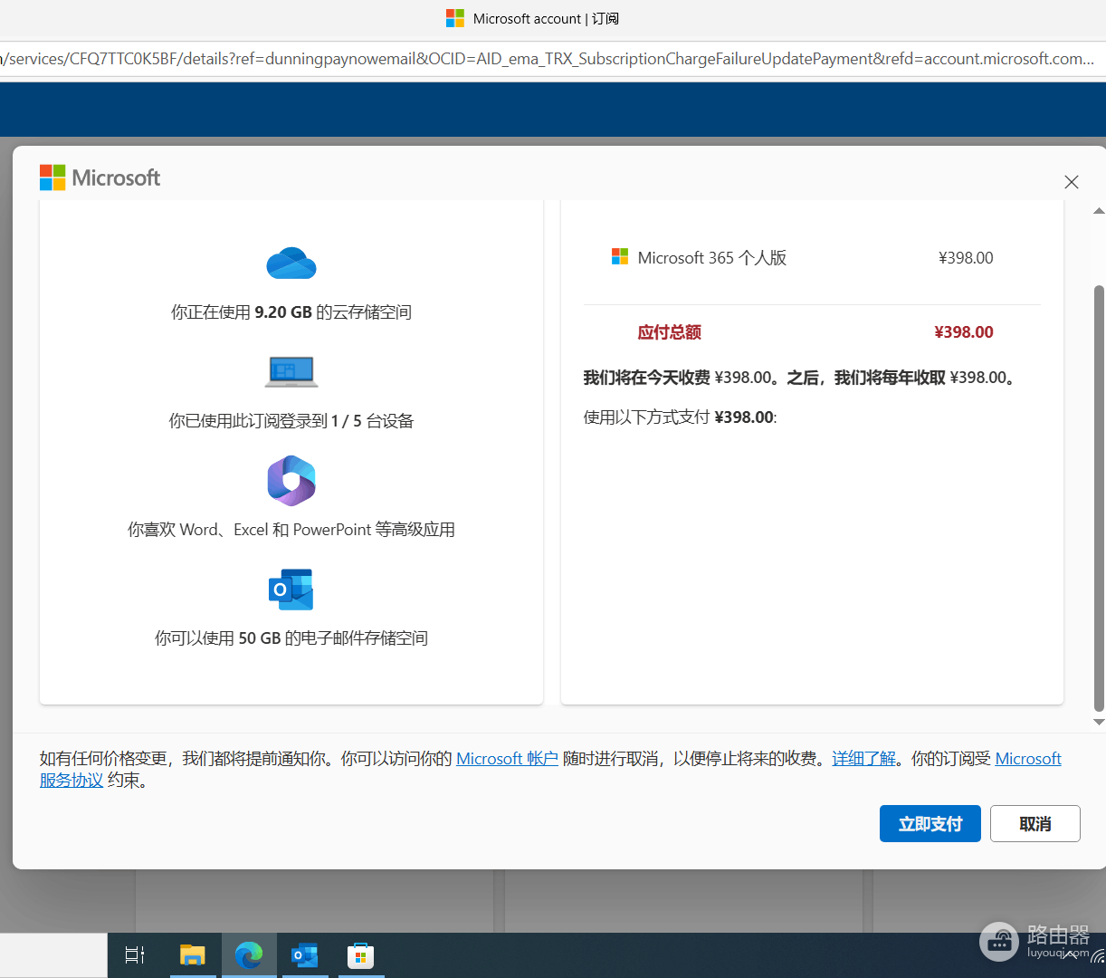The width and height of the screenshot is (1106, 978).
Task: Click the Microsoft logo in the tab title
Action: (x=455, y=18)
